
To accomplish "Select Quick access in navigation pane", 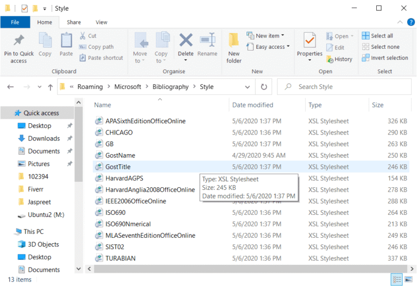I will click(x=37, y=113).
